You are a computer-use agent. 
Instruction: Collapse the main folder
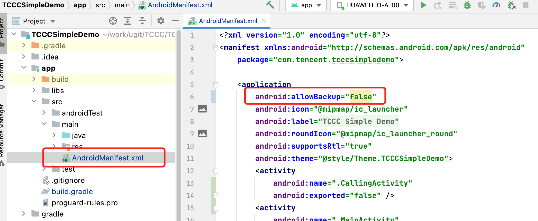pyautogui.click(x=44, y=124)
